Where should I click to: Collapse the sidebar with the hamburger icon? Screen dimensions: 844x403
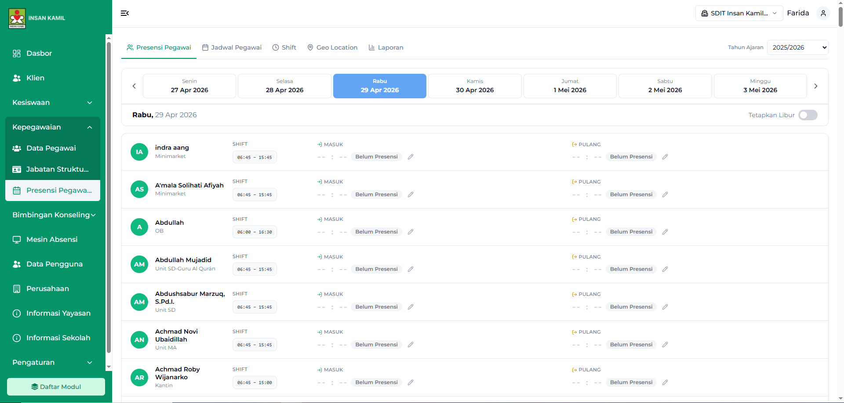click(x=125, y=13)
